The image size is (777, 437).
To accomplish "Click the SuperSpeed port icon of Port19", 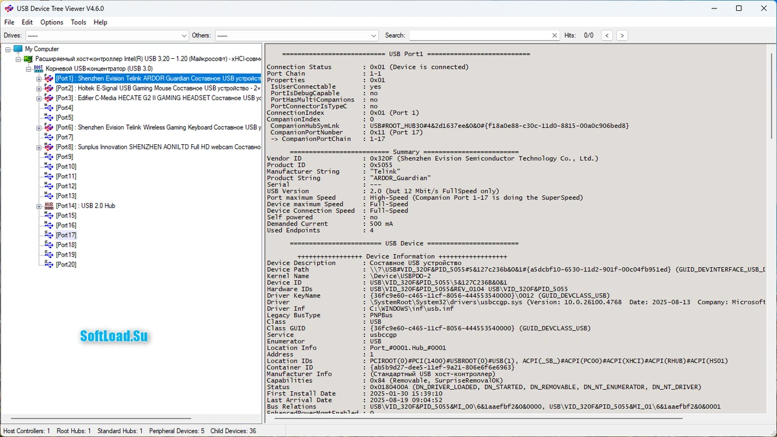I will (49, 255).
